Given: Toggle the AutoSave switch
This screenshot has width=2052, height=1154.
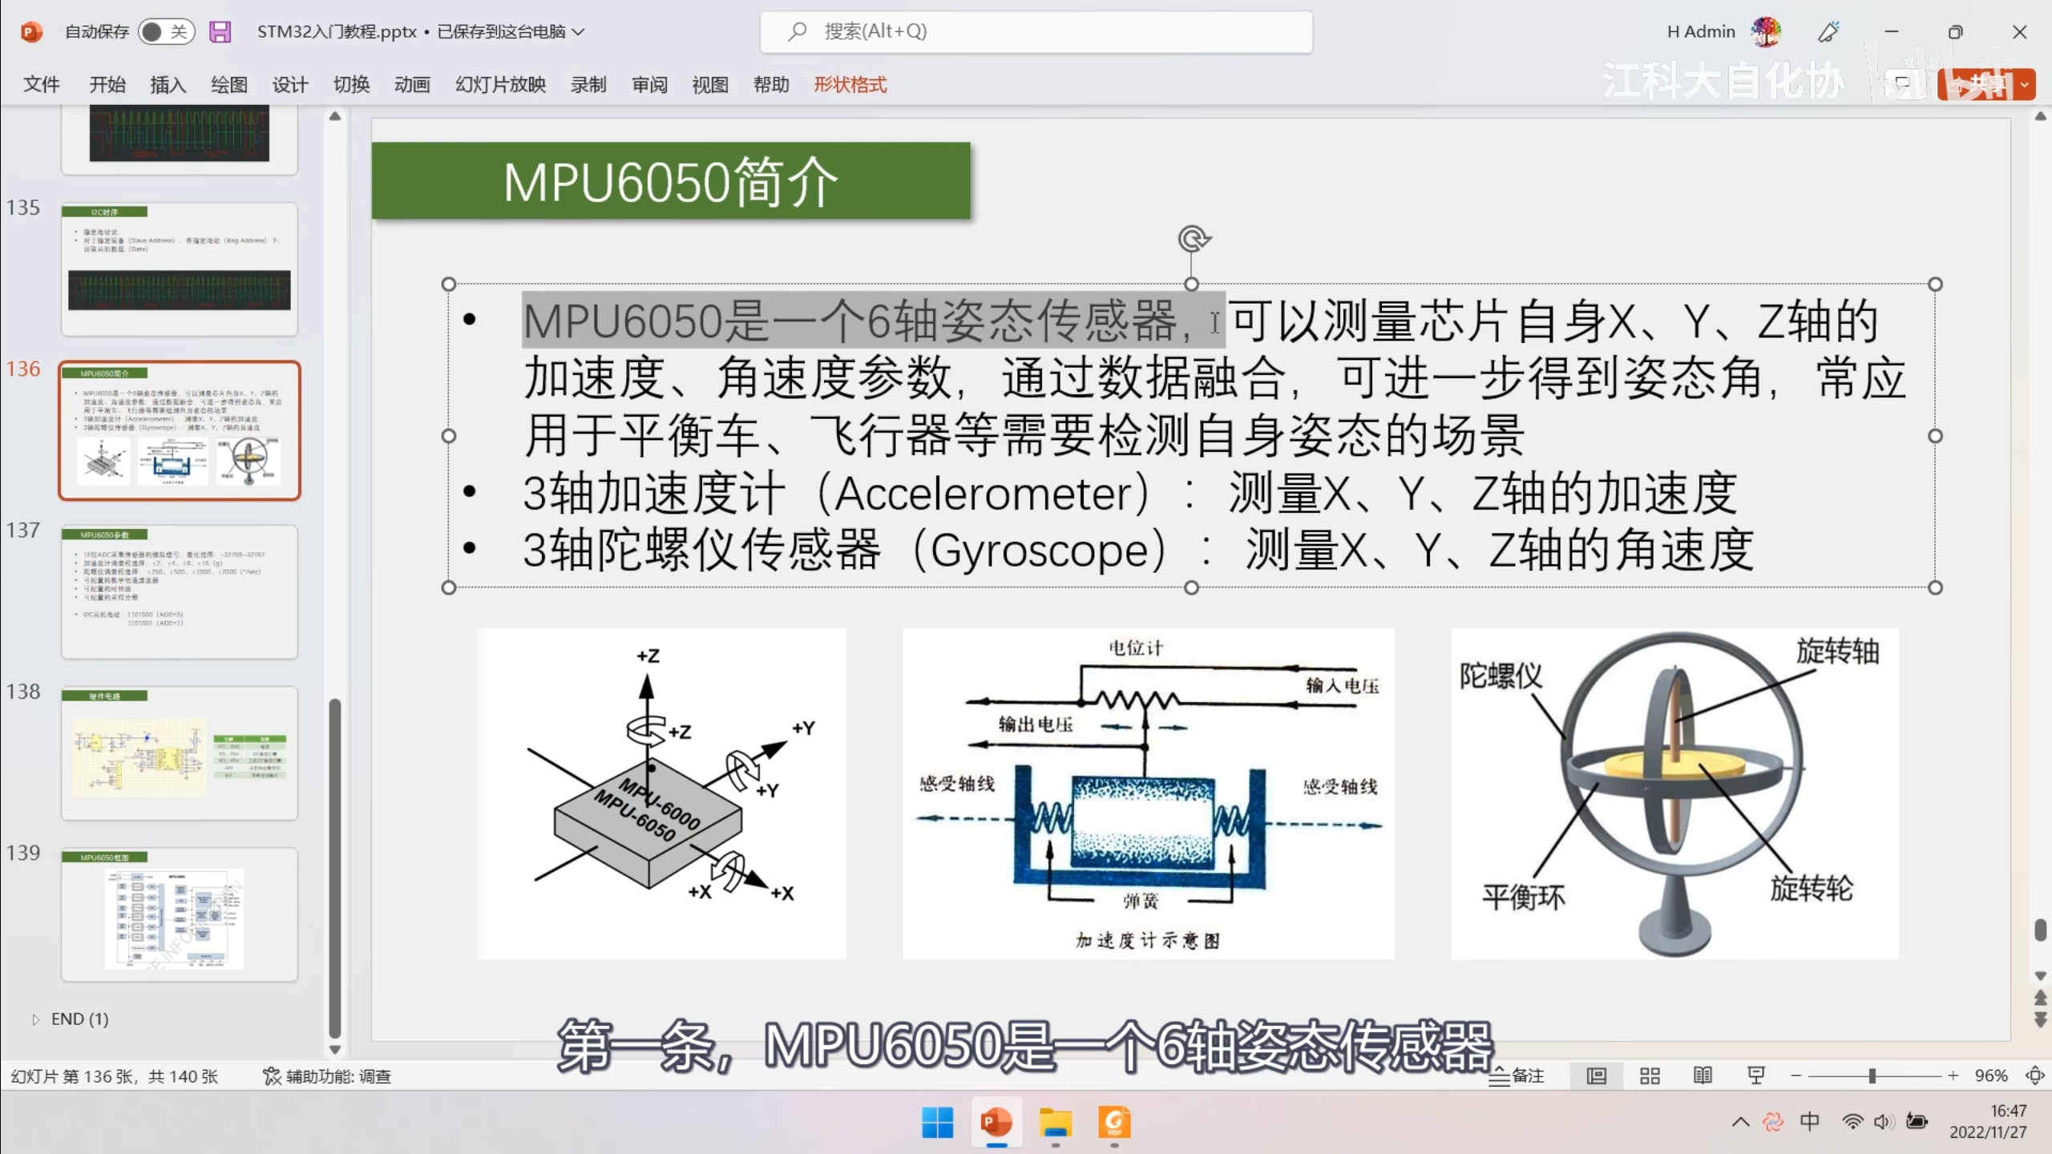Looking at the screenshot, I should pyautogui.click(x=166, y=32).
